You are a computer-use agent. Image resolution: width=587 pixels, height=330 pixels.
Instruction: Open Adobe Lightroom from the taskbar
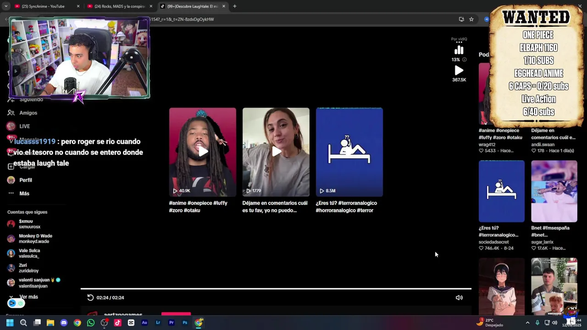tap(158, 323)
